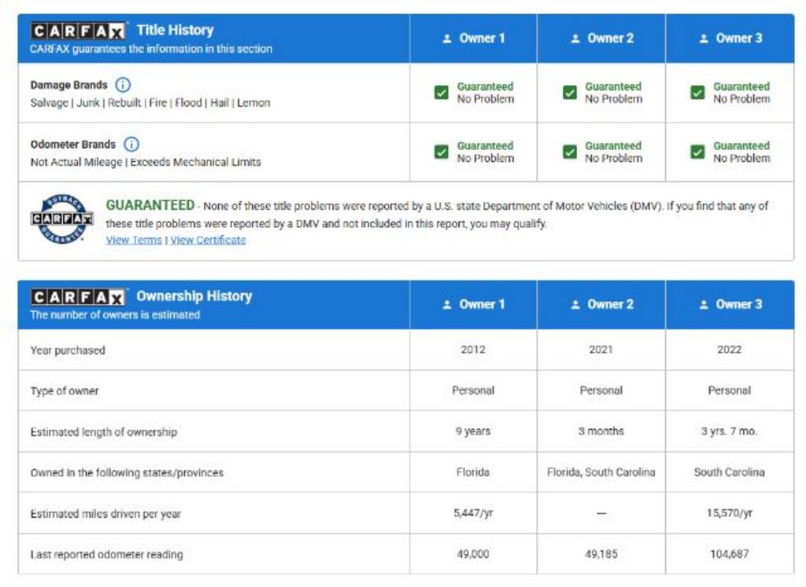Image resolution: width=806 pixels, height=587 pixels.
Task: Click Damage Brands green checkmark for Owner 3
Action: (697, 93)
